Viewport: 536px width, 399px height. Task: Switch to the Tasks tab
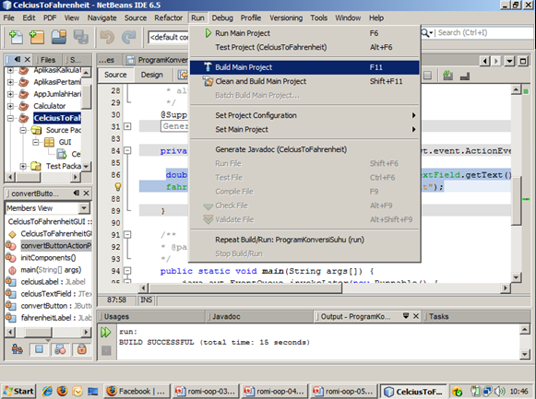point(438,317)
